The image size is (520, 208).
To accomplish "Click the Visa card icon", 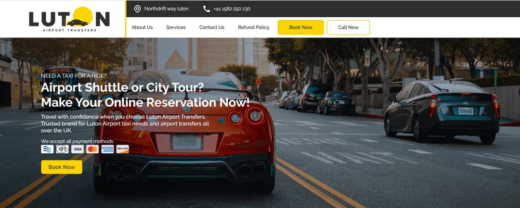I will (77, 149).
